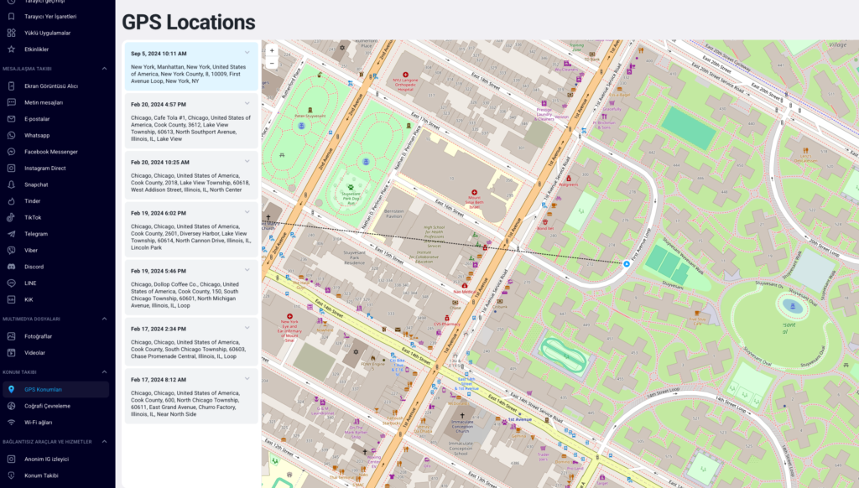Collapse the MESAJLAŞMA TAKİBİ sidebar section

click(104, 68)
